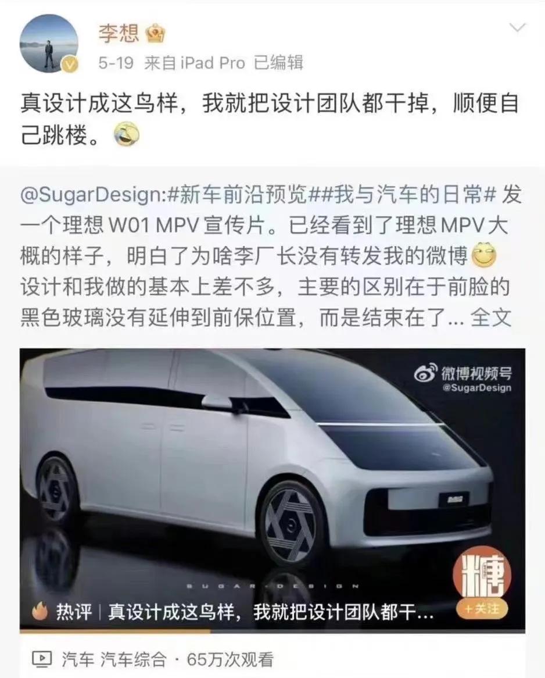Tap the crown membership badge

[x=155, y=34]
